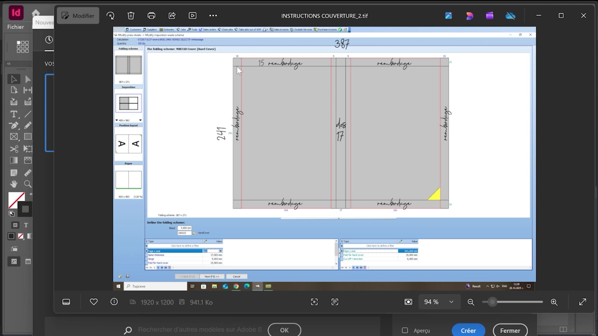
Task: Delete the image using the trash icon
Action: coord(131,16)
